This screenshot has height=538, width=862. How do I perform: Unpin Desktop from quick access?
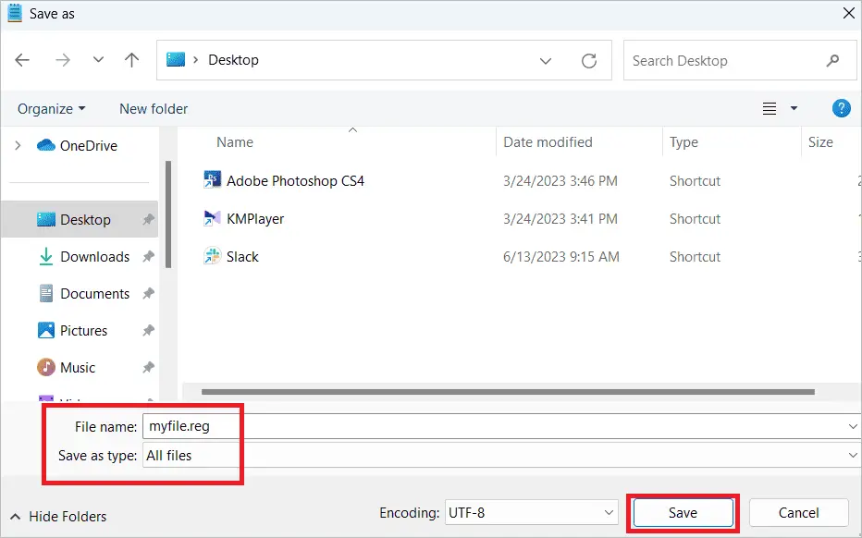click(148, 220)
